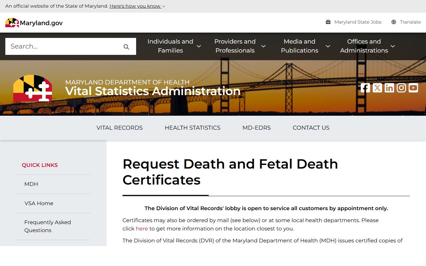This screenshot has height=266, width=426.
Task: Open the YouTube social icon
Action: [x=413, y=88]
